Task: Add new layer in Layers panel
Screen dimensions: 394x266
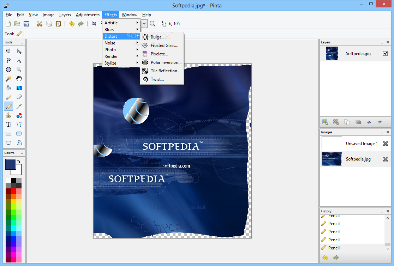Action: tap(325, 122)
